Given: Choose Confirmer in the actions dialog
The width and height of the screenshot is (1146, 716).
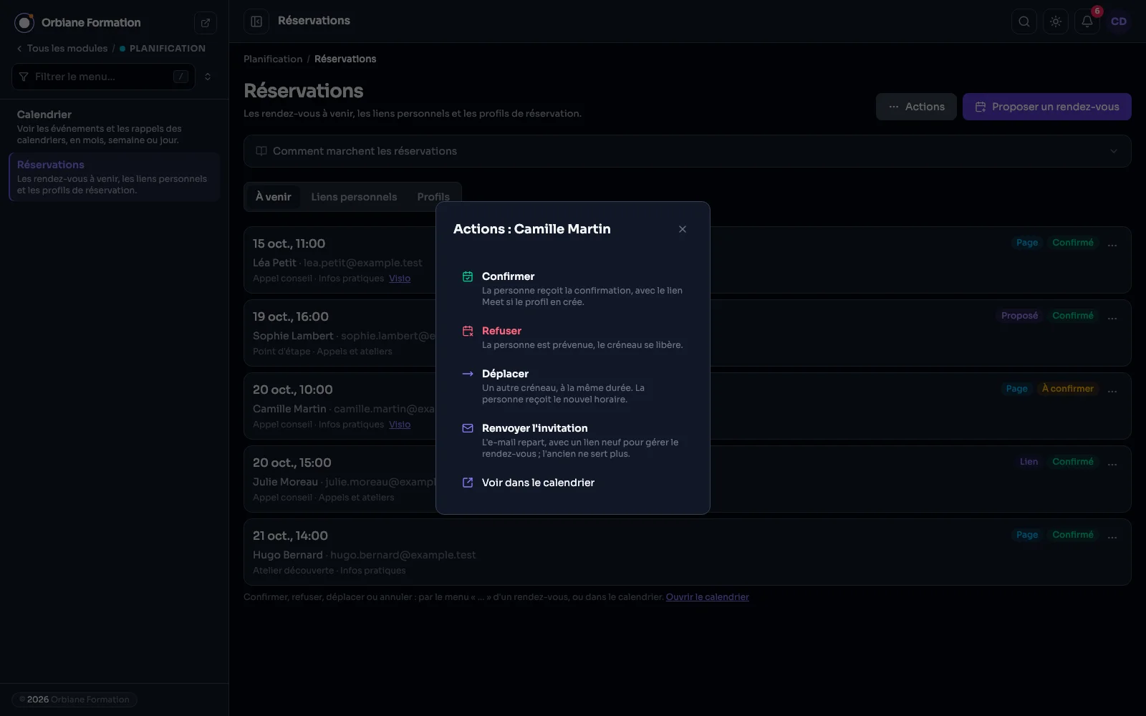Looking at the screenshot, I should coord(573,289).
